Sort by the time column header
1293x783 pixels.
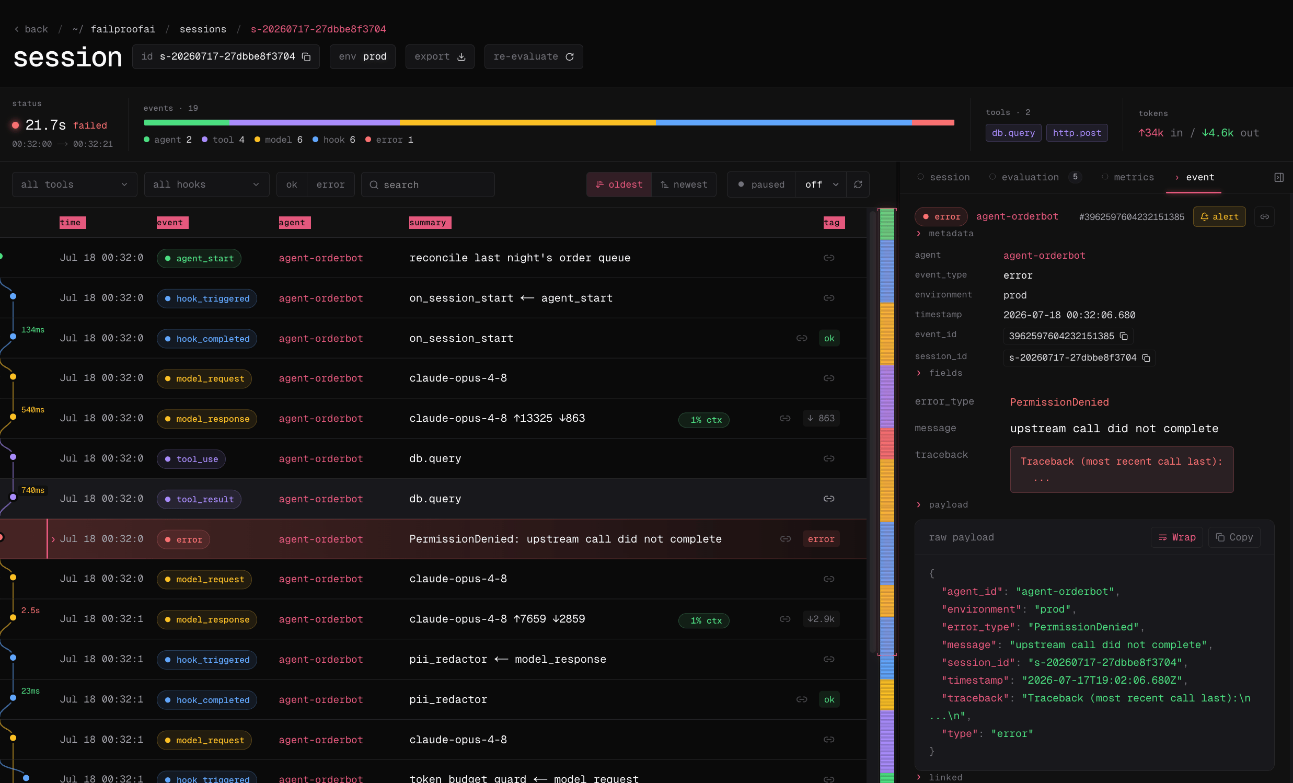coord(73,223)
